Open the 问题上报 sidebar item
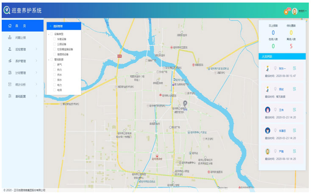This screenshot has height=196, width=311. pyautogui.click(x=20, y=37)
